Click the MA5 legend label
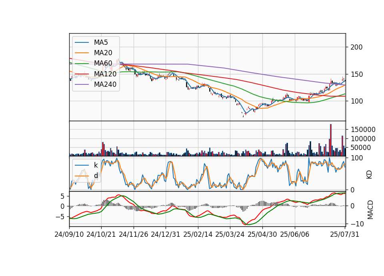 tap(101, 42)
